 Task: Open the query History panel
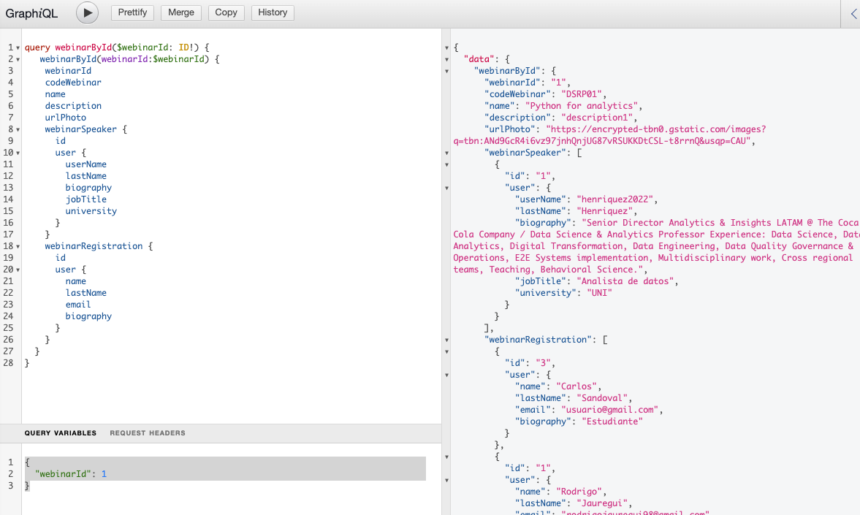272,12
